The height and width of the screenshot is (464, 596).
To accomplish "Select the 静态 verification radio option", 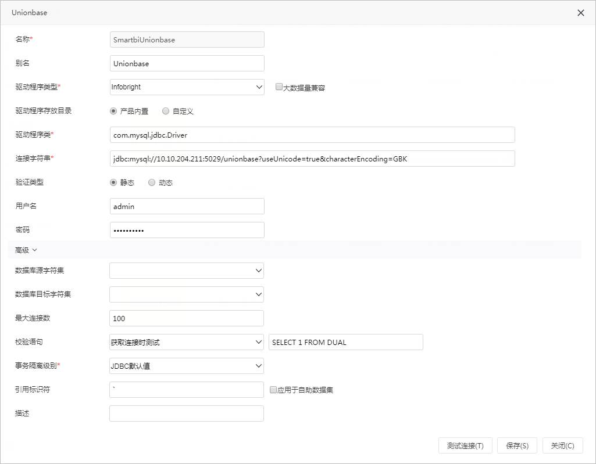I will point(113,182).
